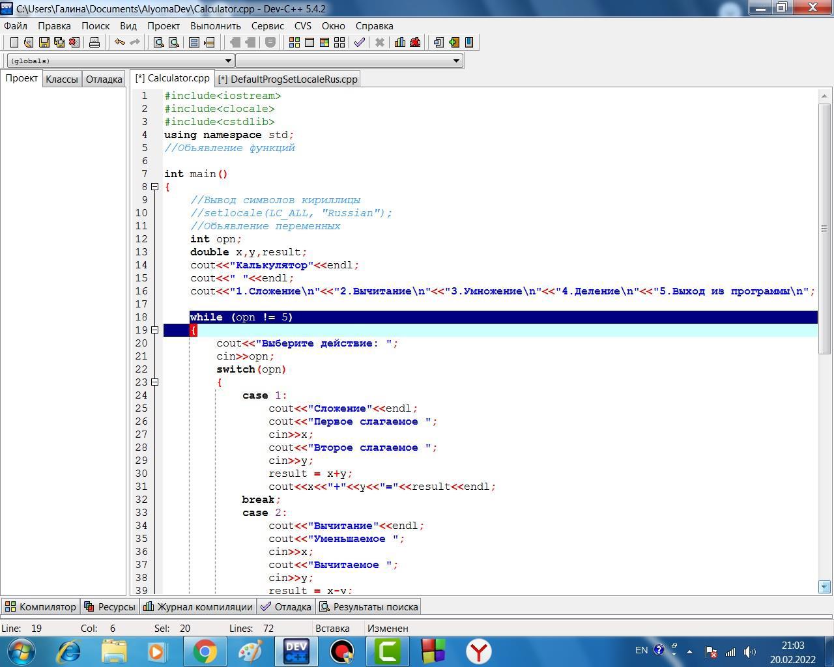Collapse the while loop fold at line 19
Viewport: 834px width, 667px height.
coord(155,330)
